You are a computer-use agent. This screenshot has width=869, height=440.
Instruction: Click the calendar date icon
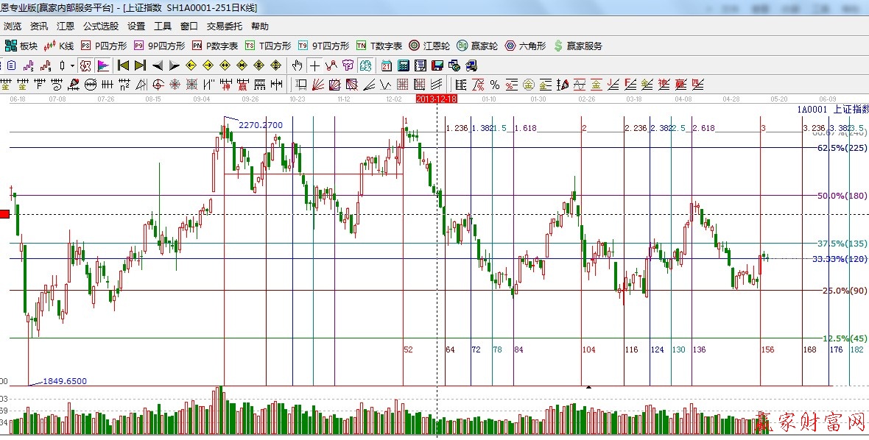[x=386, y=65]
